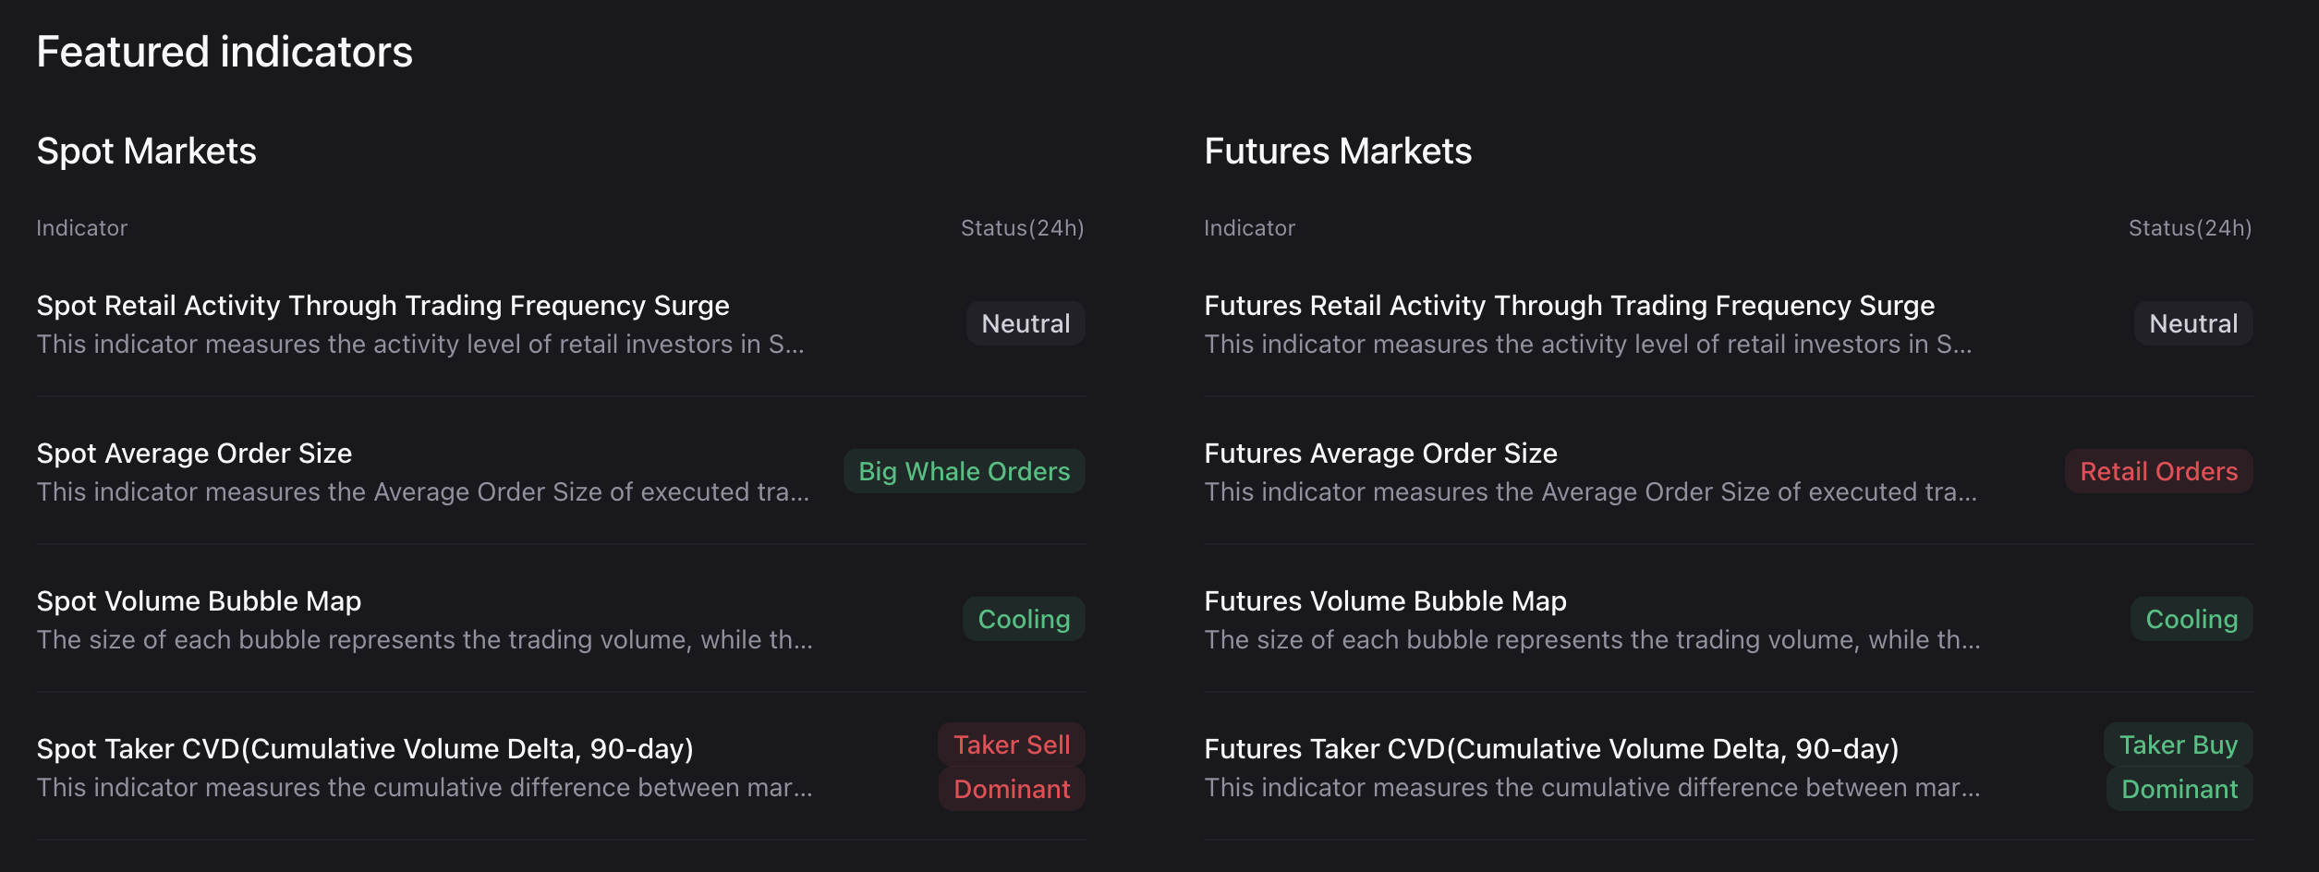Click the Taker Sell Dominant status badge
This screenshot has height=872, width=2319.
tap(1012, 767)
